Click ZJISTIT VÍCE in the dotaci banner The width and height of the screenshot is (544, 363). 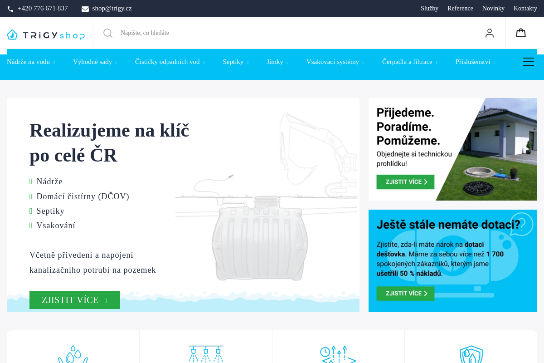(x=405, y=294)
